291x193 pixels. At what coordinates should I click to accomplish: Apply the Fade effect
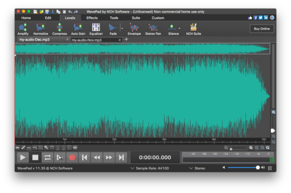(x=113, y=29)
